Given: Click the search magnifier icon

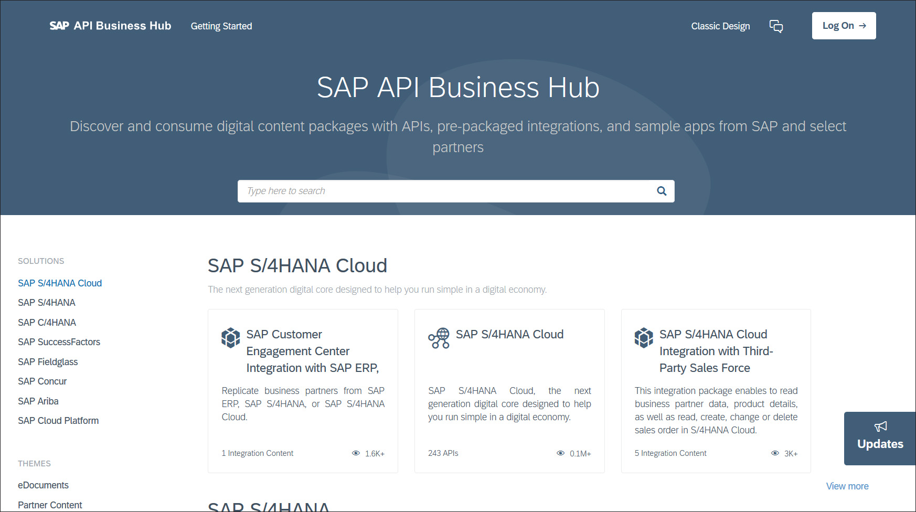Looking at the screenshot, I should pos(662,191).
